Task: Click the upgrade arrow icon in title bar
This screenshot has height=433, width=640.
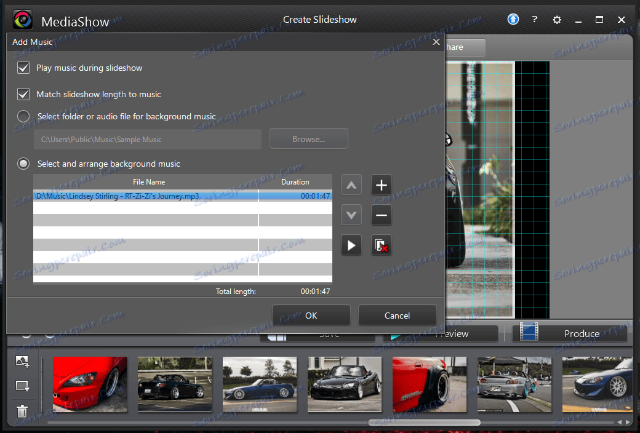Action: coord(513,20)
